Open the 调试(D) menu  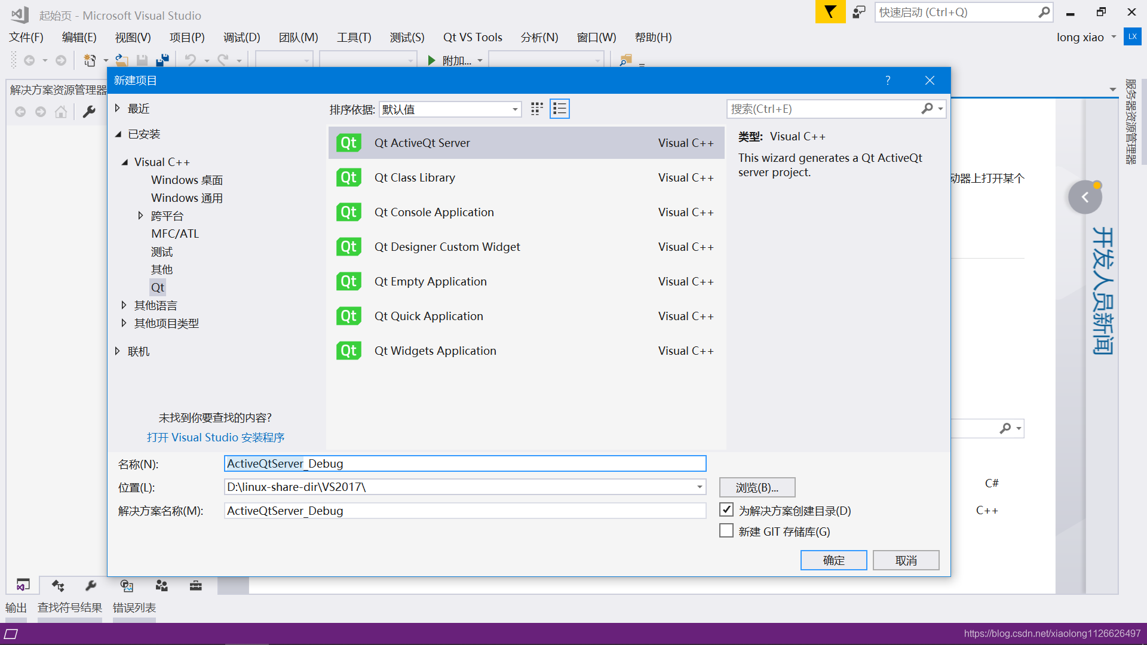coord(241,37)
